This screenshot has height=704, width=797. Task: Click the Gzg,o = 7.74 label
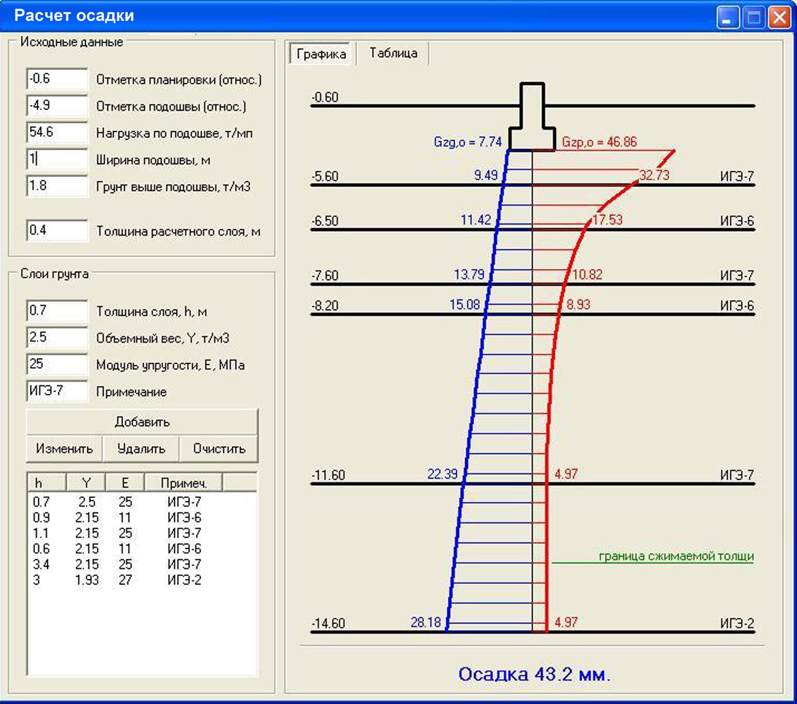click(468, 142)
